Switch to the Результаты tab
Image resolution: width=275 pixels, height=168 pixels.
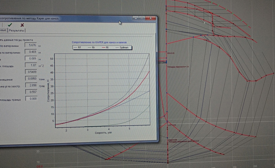pos(16,31)
